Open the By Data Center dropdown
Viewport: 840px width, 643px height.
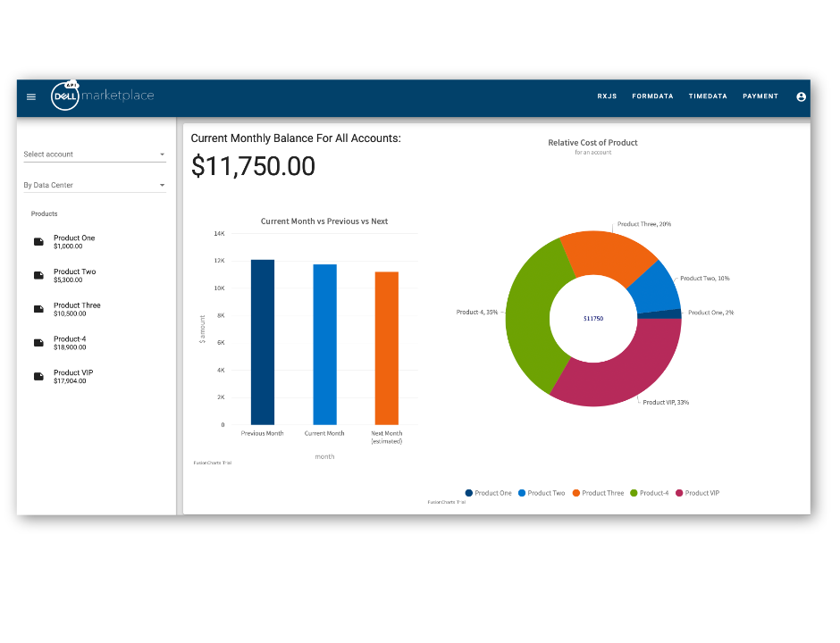coord(95,185)
